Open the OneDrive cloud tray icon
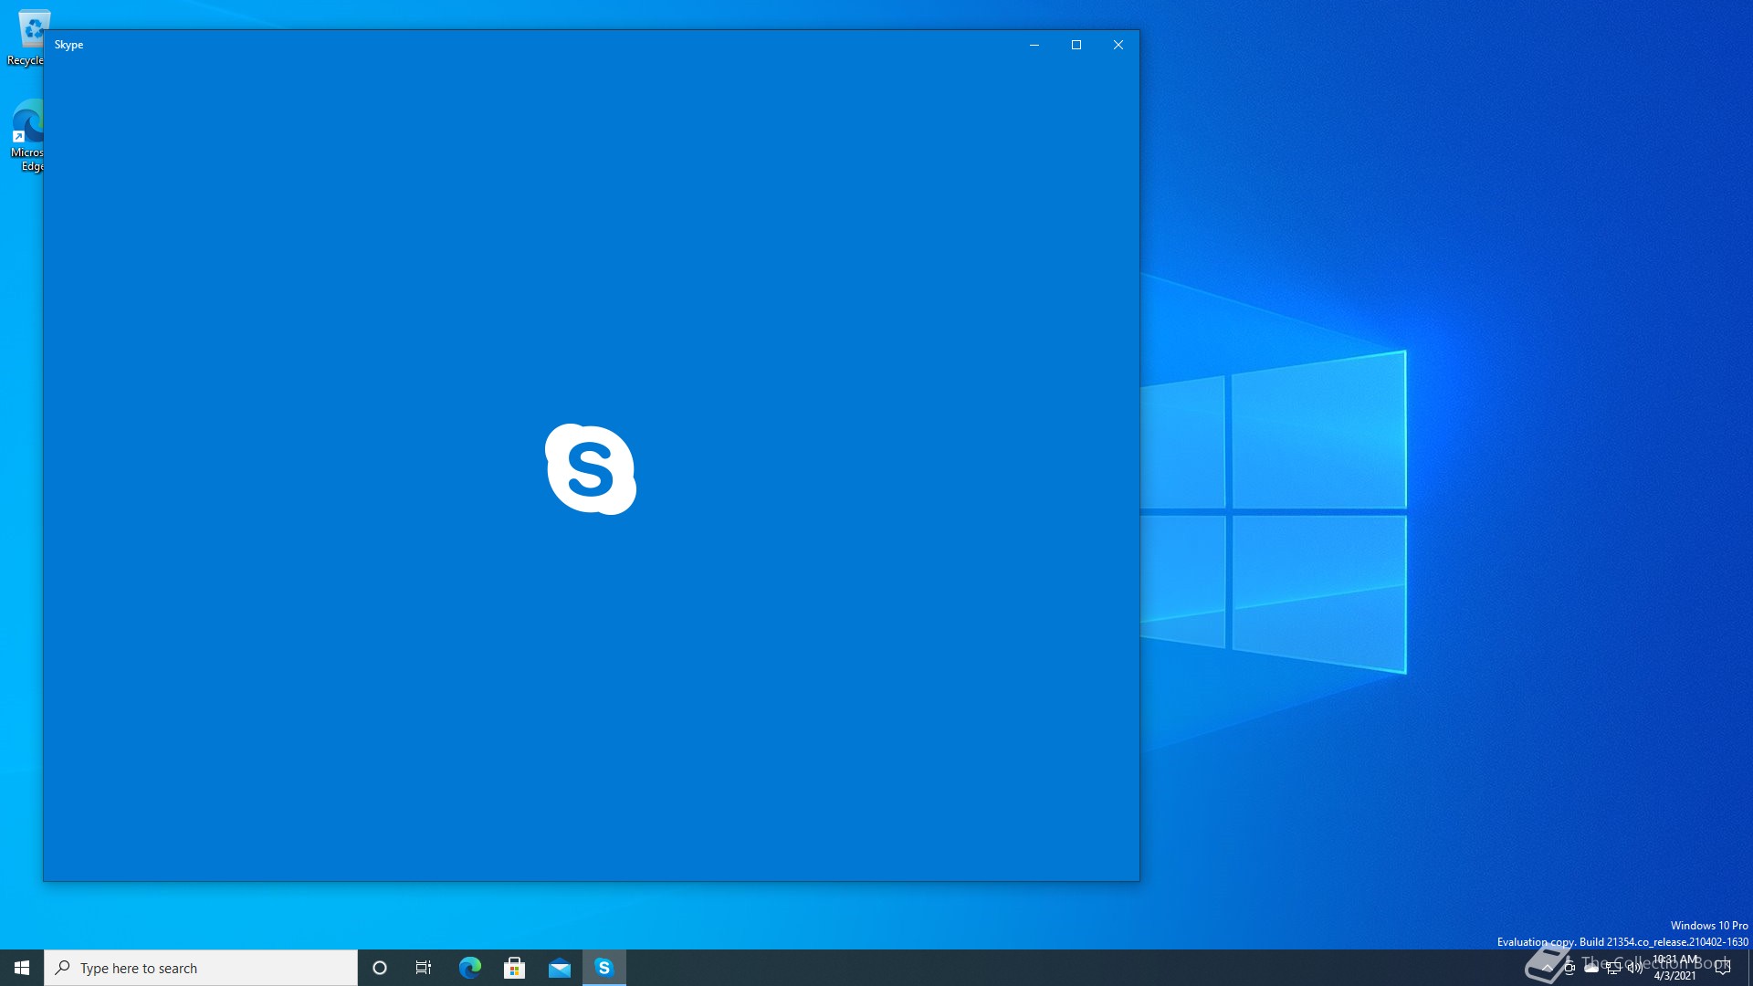Screen dimensions: 1753x986 (1591, 968)
